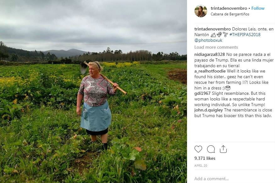Image resolution: width=275 pixels, height=183 pixels.
Task: Open the Cabana de Bergantiños location
Action: (x=230, y=14)
